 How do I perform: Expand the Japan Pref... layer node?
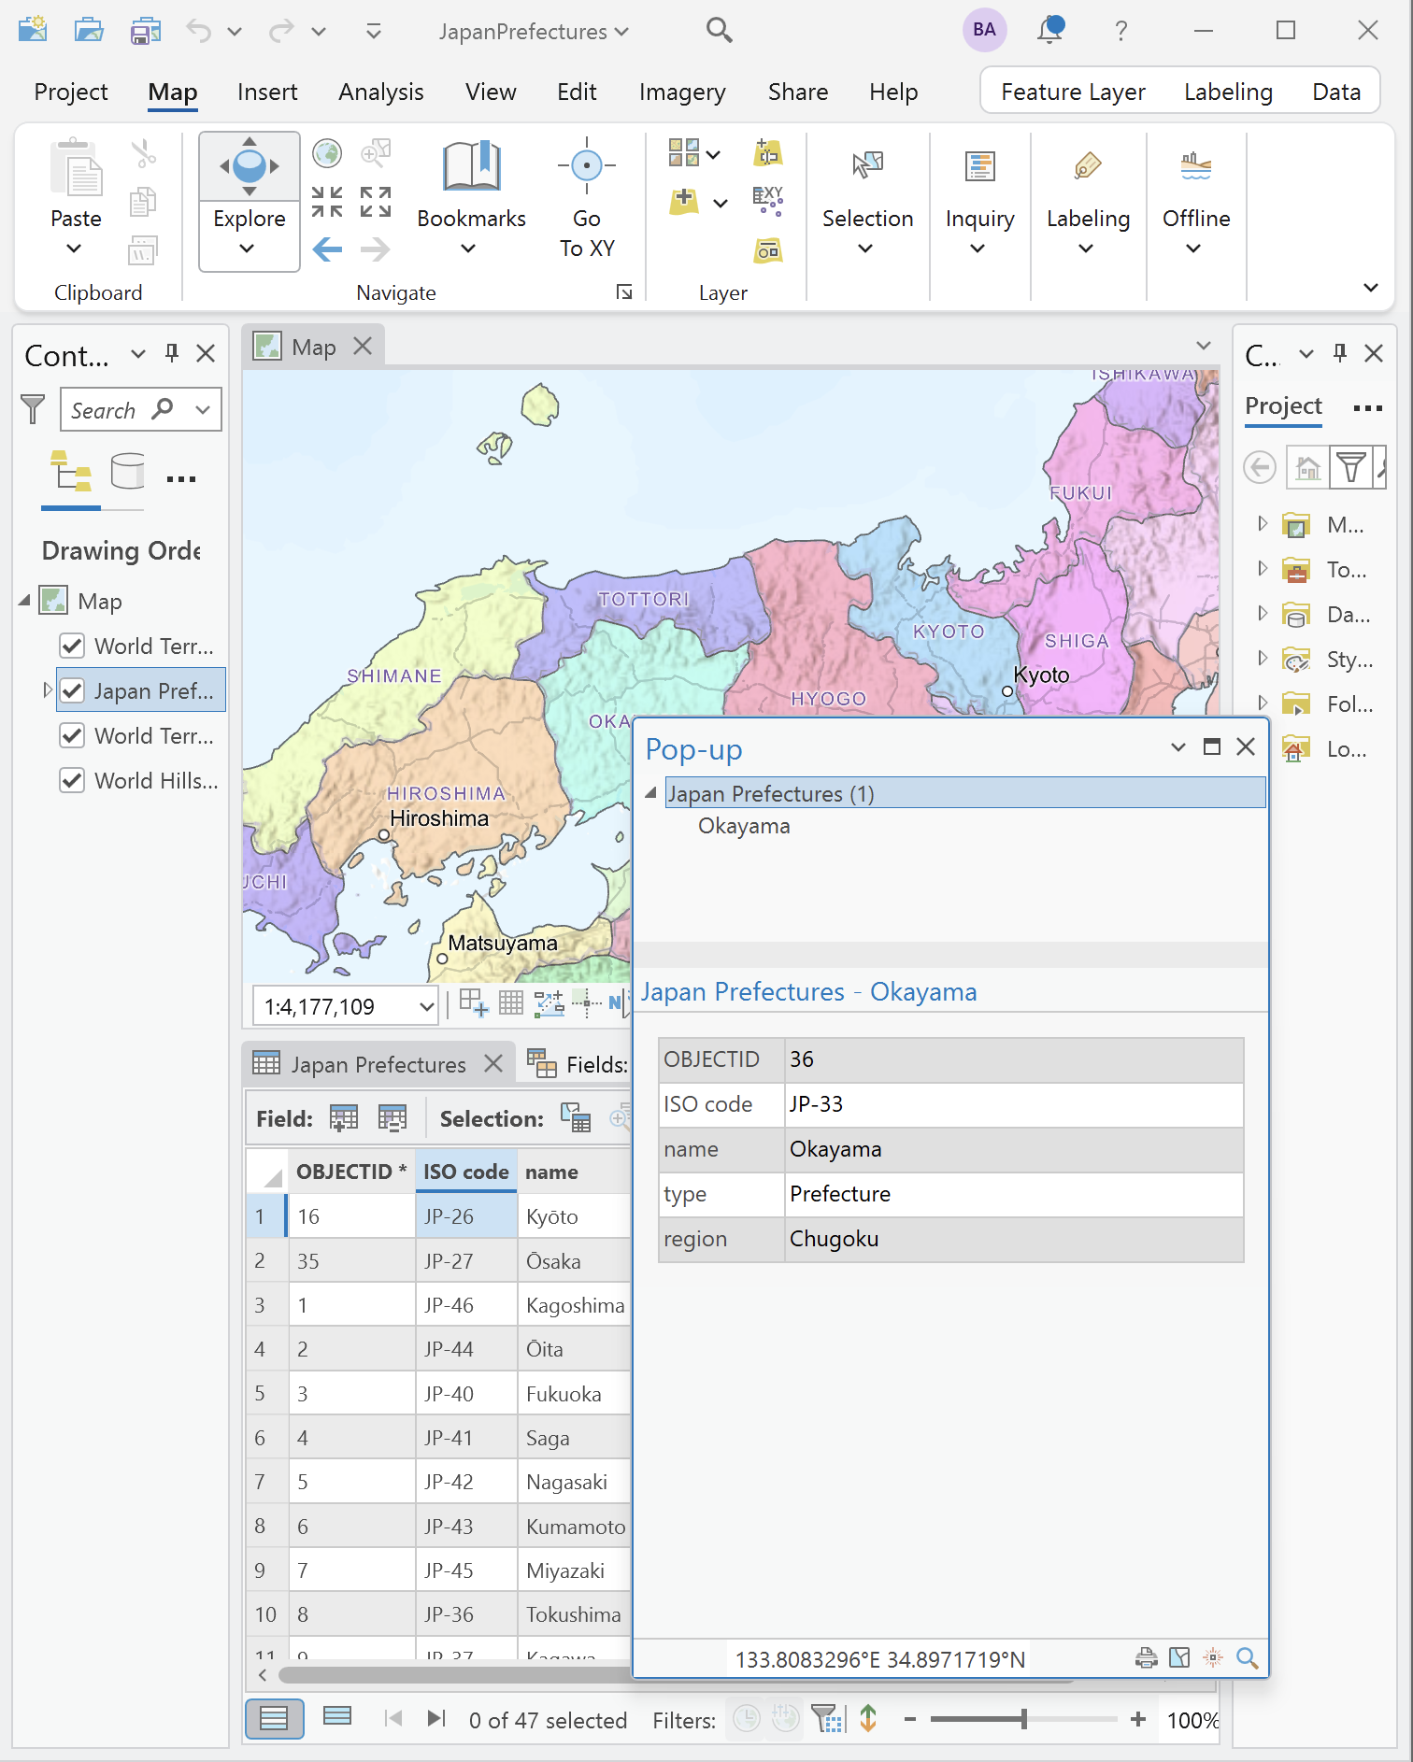[48, 690]
